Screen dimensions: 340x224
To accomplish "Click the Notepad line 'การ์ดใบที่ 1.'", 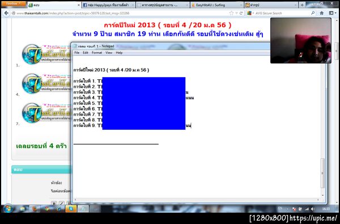I will pyautogui.click(x=88, y=81).
